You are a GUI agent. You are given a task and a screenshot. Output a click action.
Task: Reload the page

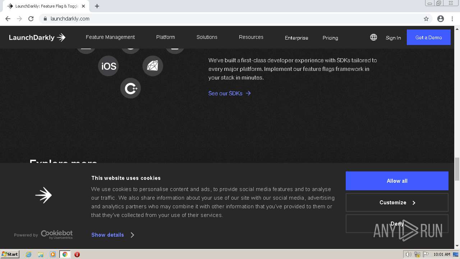(x=31, y=19)
